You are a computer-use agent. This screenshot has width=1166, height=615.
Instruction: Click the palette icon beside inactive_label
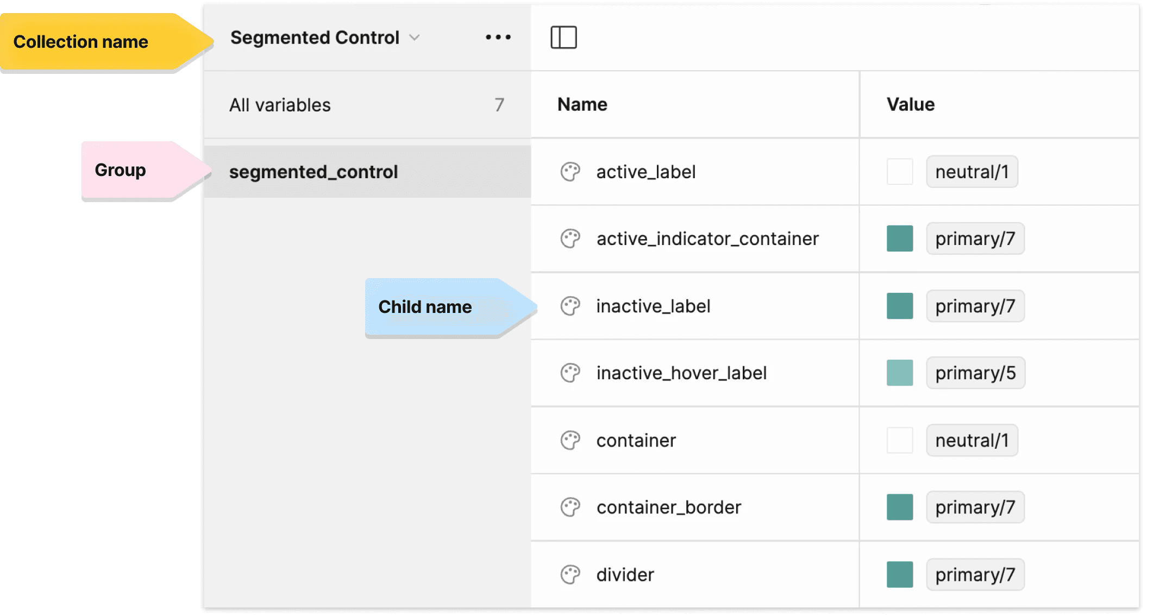coord(570,306)
